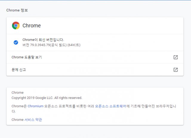The height and width of the screenshot is (138, 191).
Task: Click the 오픈소스 프로젝트를 비롯한 여러 description text
Action: pos(69,106)
